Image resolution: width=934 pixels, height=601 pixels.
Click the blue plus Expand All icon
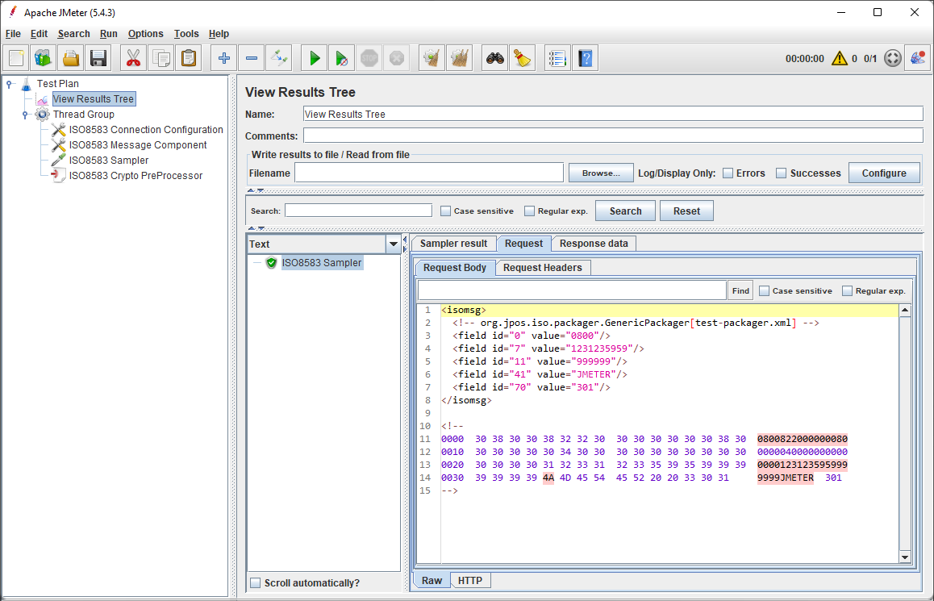224,58
